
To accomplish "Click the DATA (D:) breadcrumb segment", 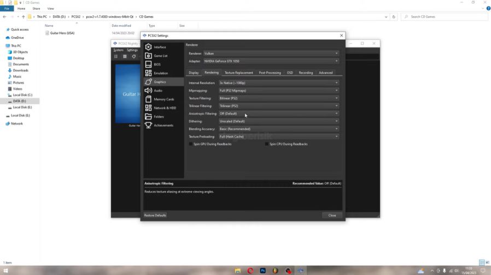I will [59, 17].
